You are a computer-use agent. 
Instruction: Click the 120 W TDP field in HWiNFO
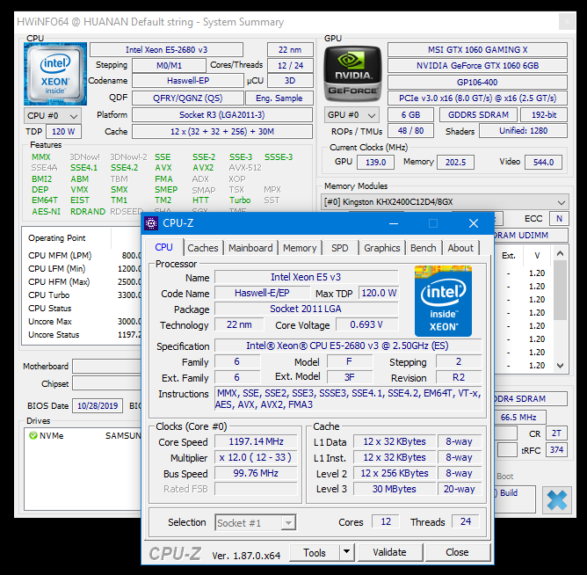tap(63, 132)
